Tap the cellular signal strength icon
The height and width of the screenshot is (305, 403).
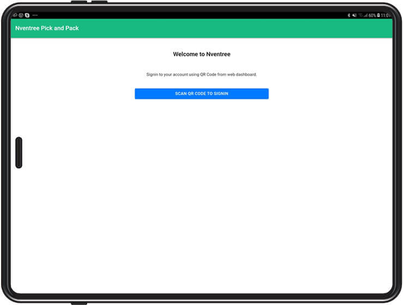click(x=366, y=15)
